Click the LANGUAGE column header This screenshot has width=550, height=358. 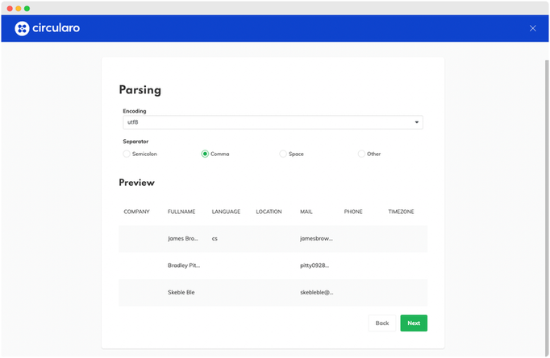226,212
